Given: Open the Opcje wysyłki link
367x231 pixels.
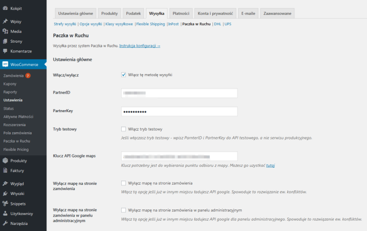Looking at the screenshot, I should [91, 24].
